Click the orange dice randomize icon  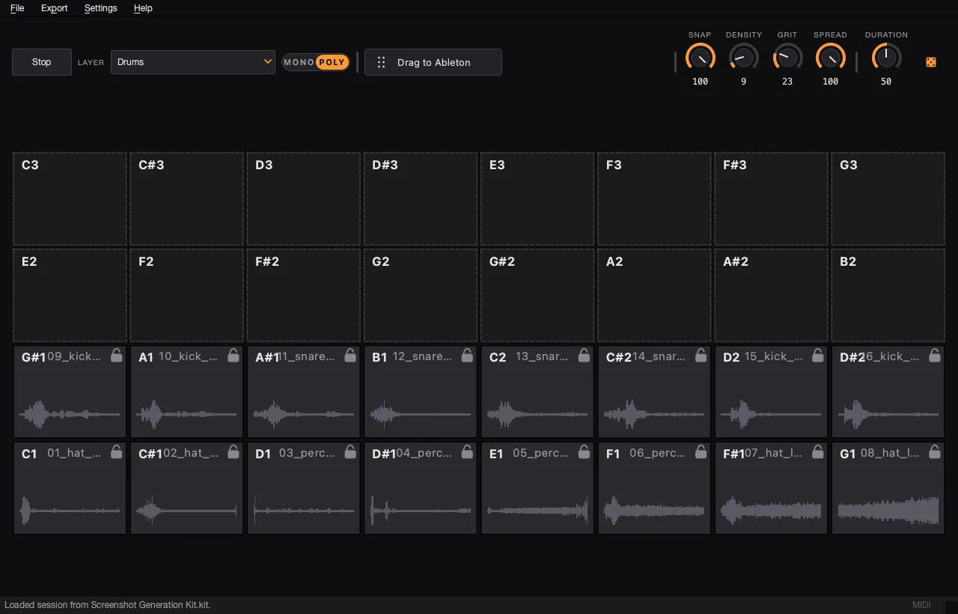tap(931, 62)
